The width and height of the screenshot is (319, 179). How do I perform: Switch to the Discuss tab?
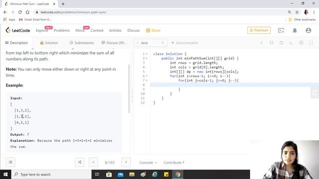[114, 43]
